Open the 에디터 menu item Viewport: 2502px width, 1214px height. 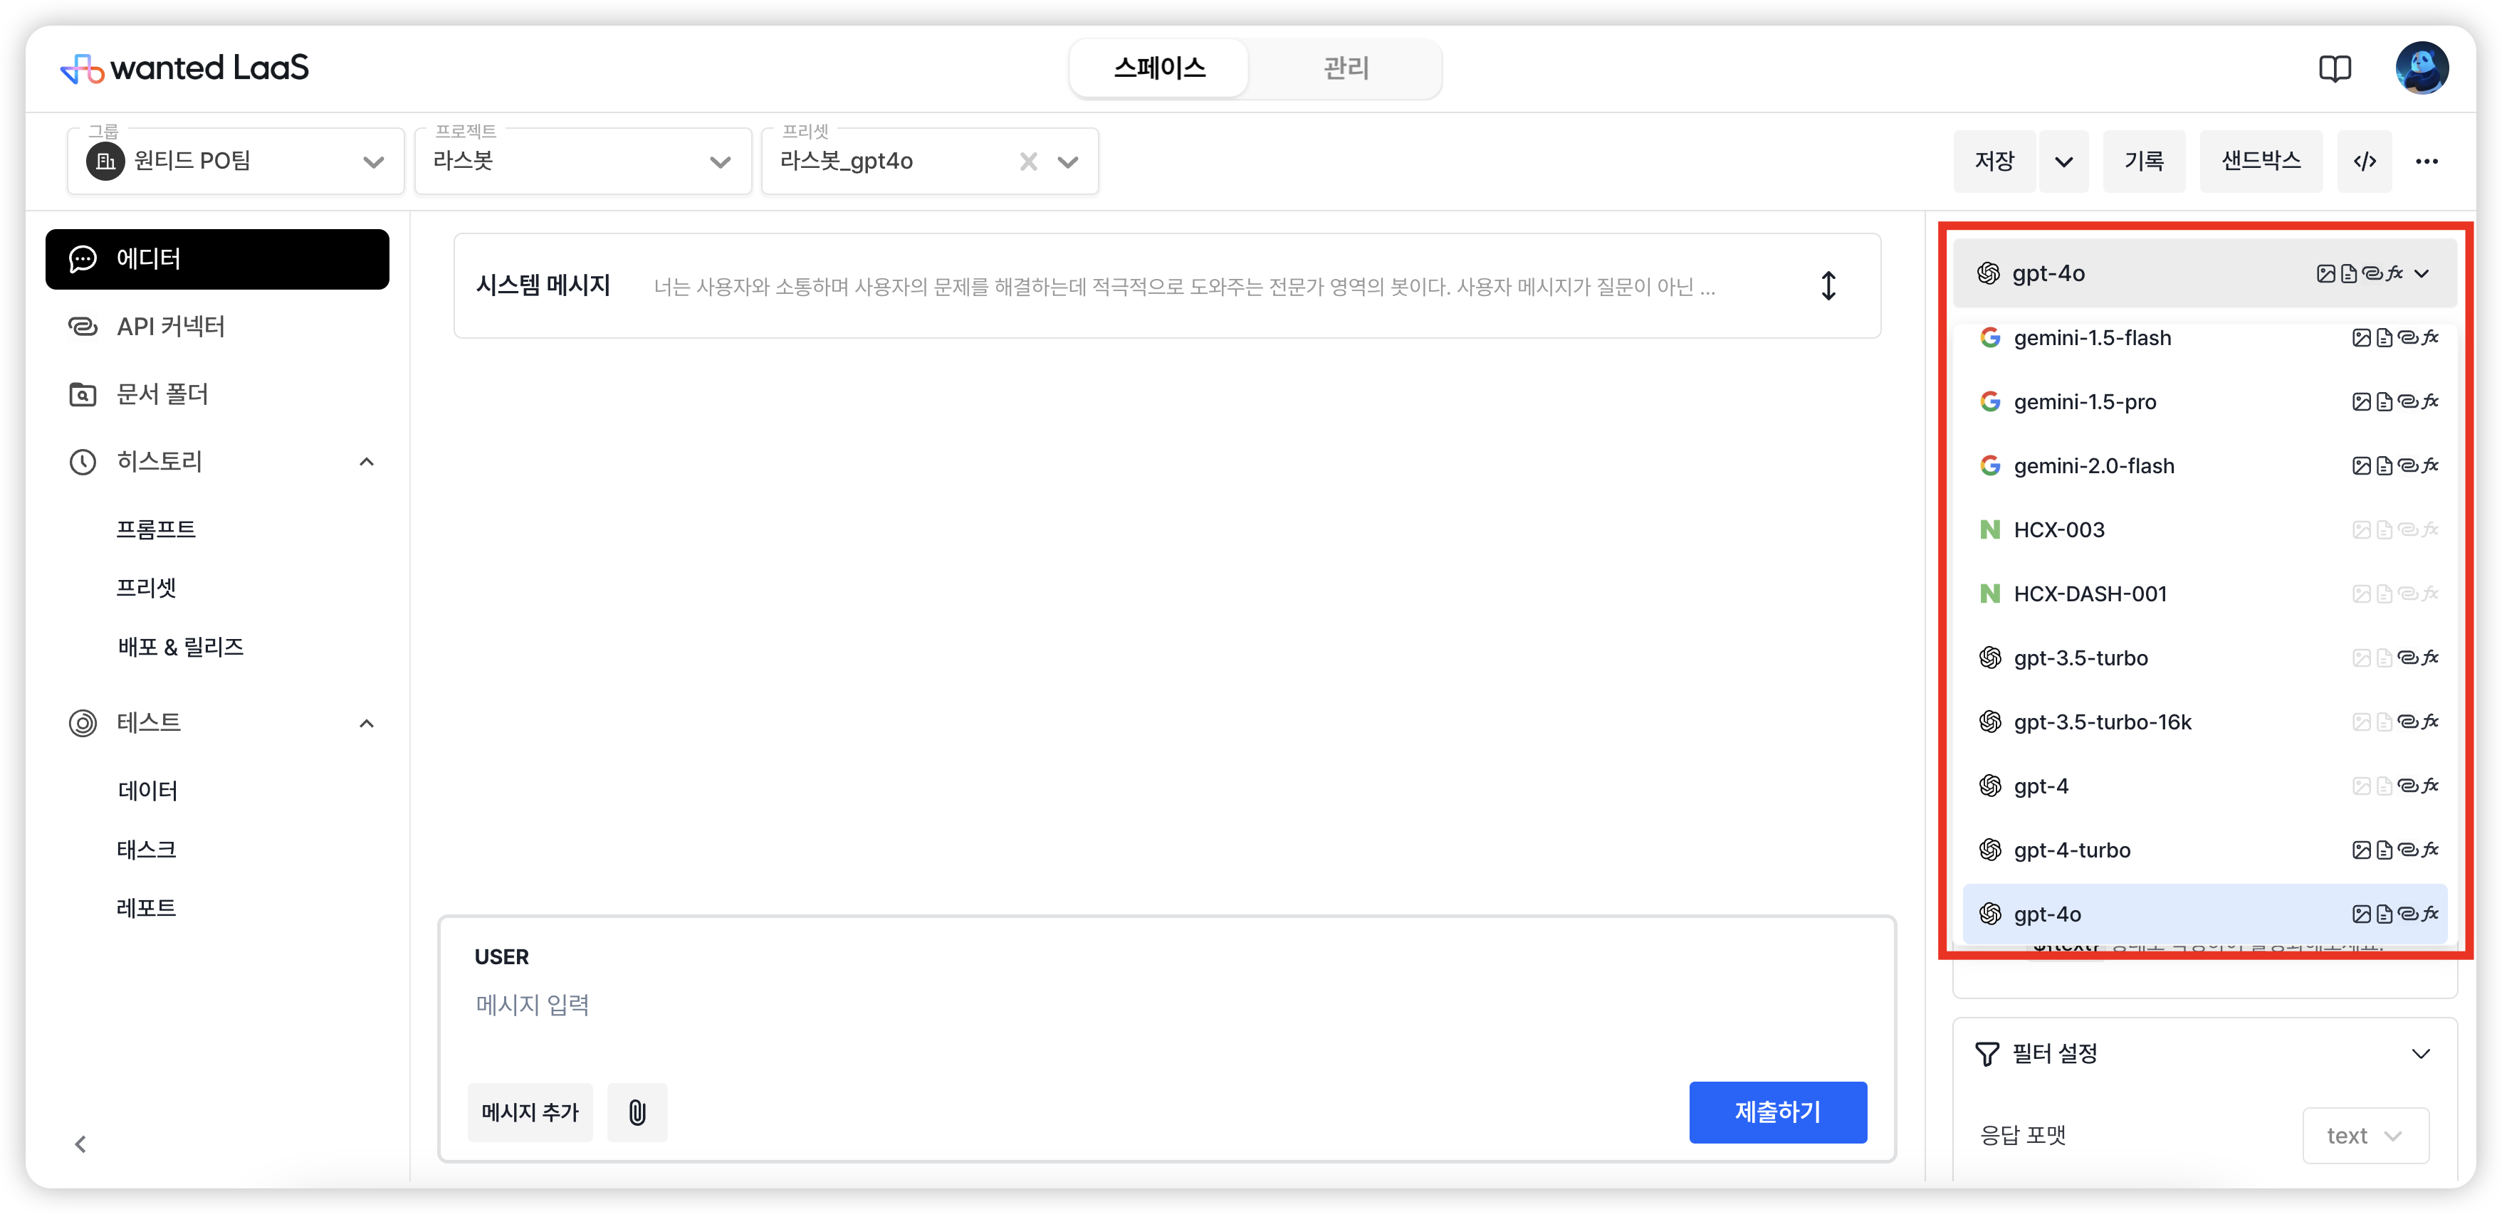tap(218, 259)
